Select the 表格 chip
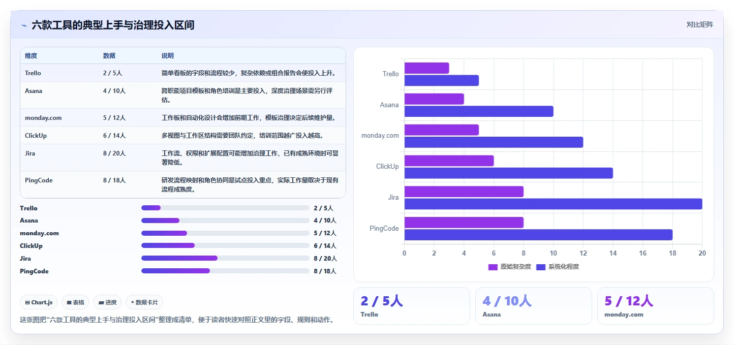 [x=75, y=302]
